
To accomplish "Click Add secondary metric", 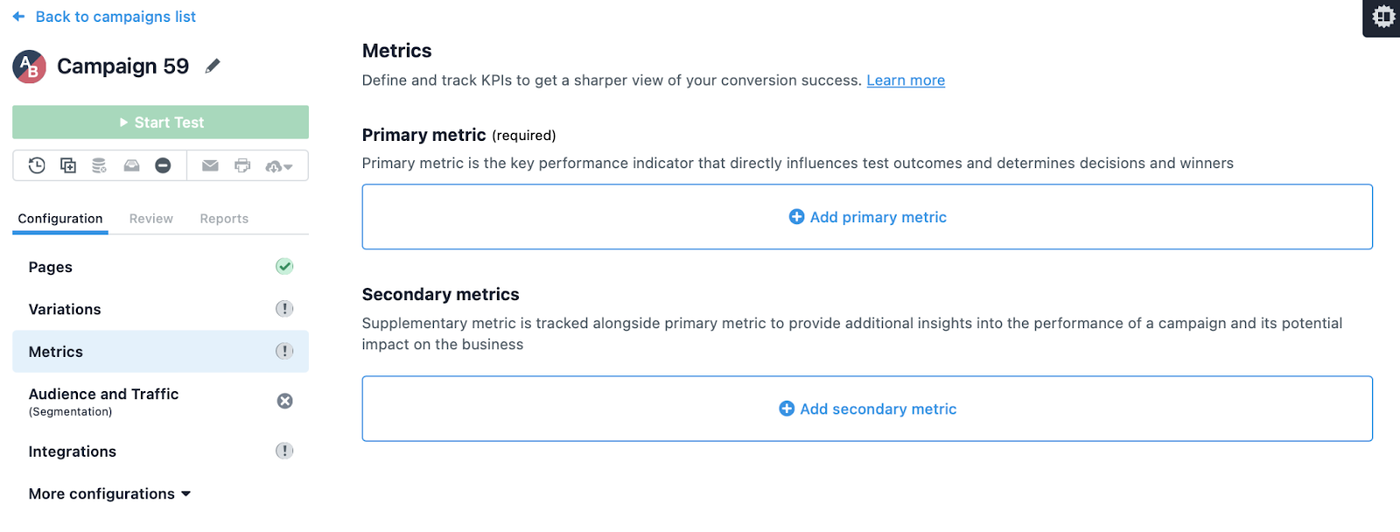I will [x=867, y=409].
